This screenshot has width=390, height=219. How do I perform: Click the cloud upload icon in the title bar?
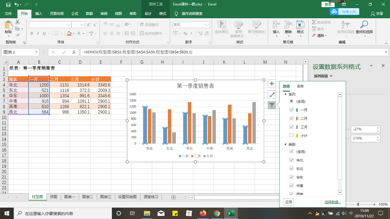[334, 11]
